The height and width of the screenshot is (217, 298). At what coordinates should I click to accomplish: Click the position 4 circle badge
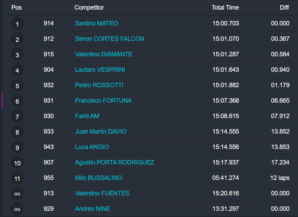click(17, 70)
